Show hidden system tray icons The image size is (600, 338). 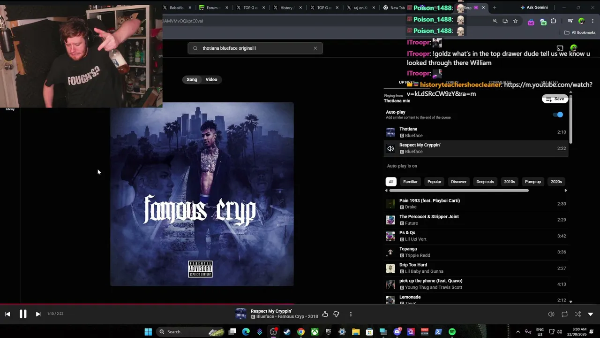click(518, 332)
